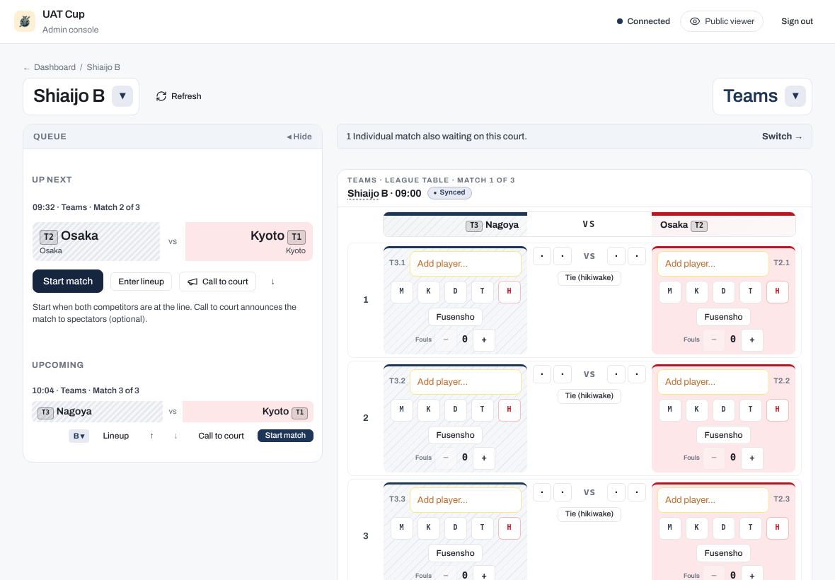Score Men (M) for T3.1

[401, 291]
